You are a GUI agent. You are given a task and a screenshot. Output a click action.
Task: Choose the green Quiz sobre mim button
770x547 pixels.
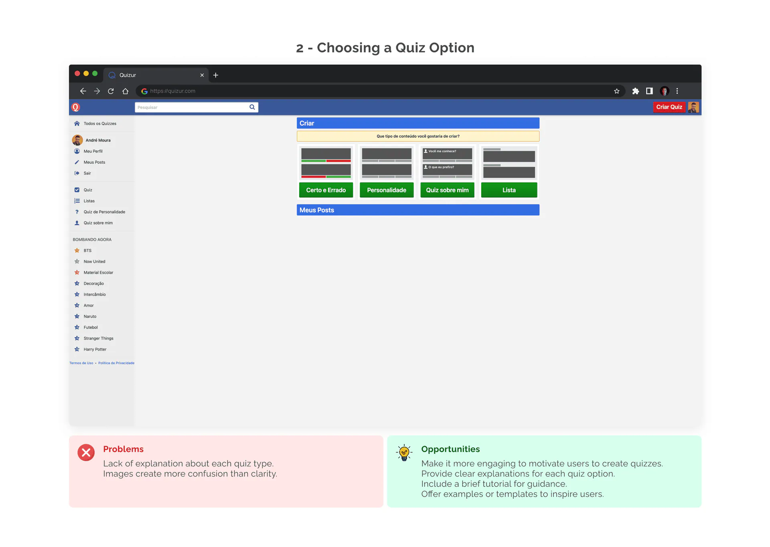(x=447, y=190)
